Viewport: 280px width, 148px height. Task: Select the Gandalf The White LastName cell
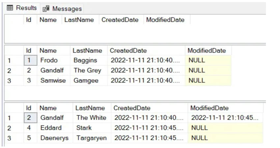click(x=91, y=117)
